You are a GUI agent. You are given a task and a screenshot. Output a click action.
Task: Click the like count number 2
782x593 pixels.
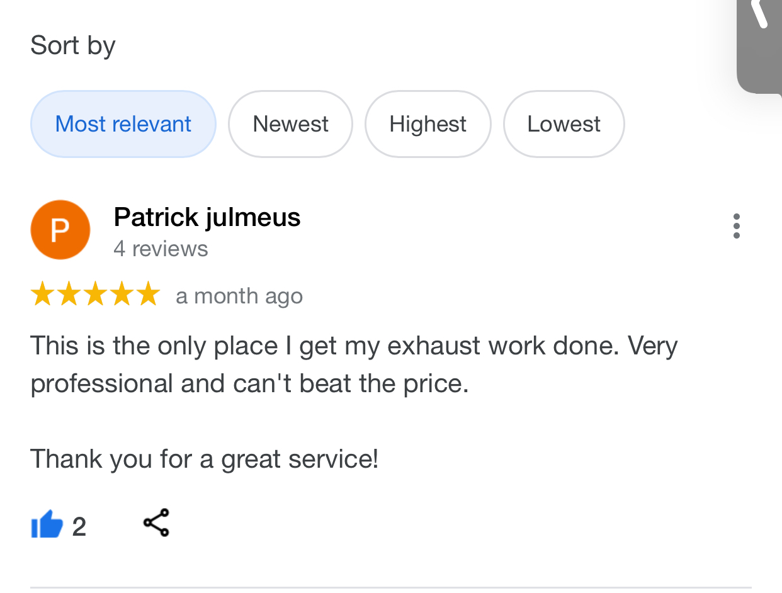[79, 526]
